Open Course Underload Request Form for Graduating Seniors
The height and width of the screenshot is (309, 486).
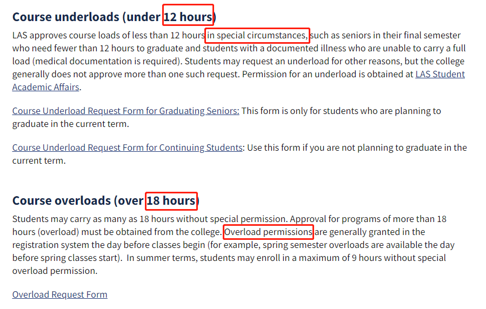pyautogui.click(x=125, y=111)
